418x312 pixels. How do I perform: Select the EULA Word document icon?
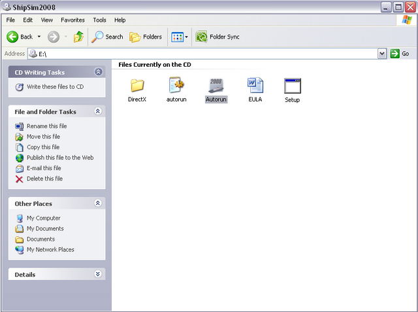[x=255, y=85]
